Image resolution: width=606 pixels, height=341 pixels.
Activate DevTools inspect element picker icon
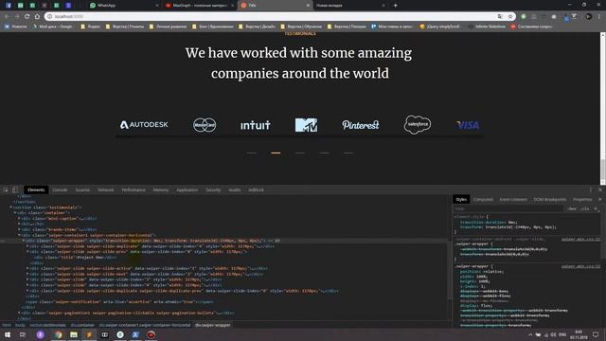click(x=6, y=189)
